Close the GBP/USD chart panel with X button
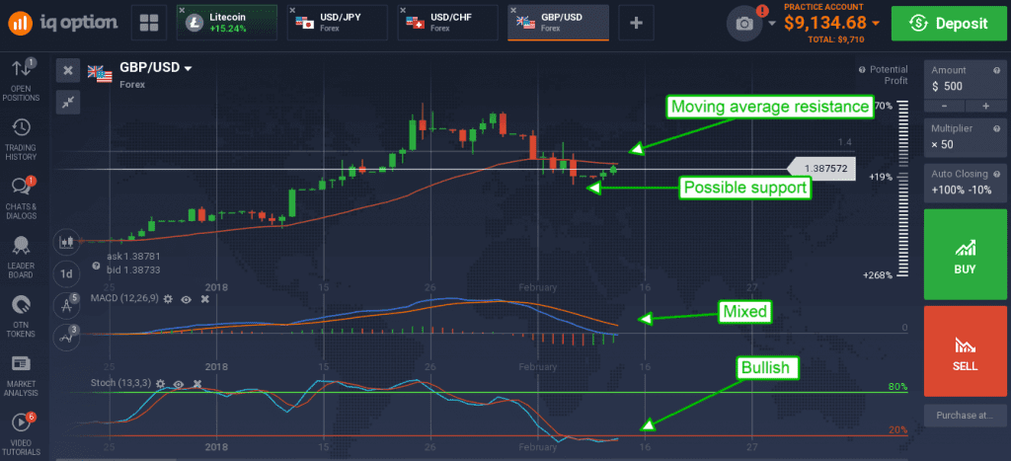Image resolution: width=1011 pixels, height=461 pixels. click(x=68, y=70)
